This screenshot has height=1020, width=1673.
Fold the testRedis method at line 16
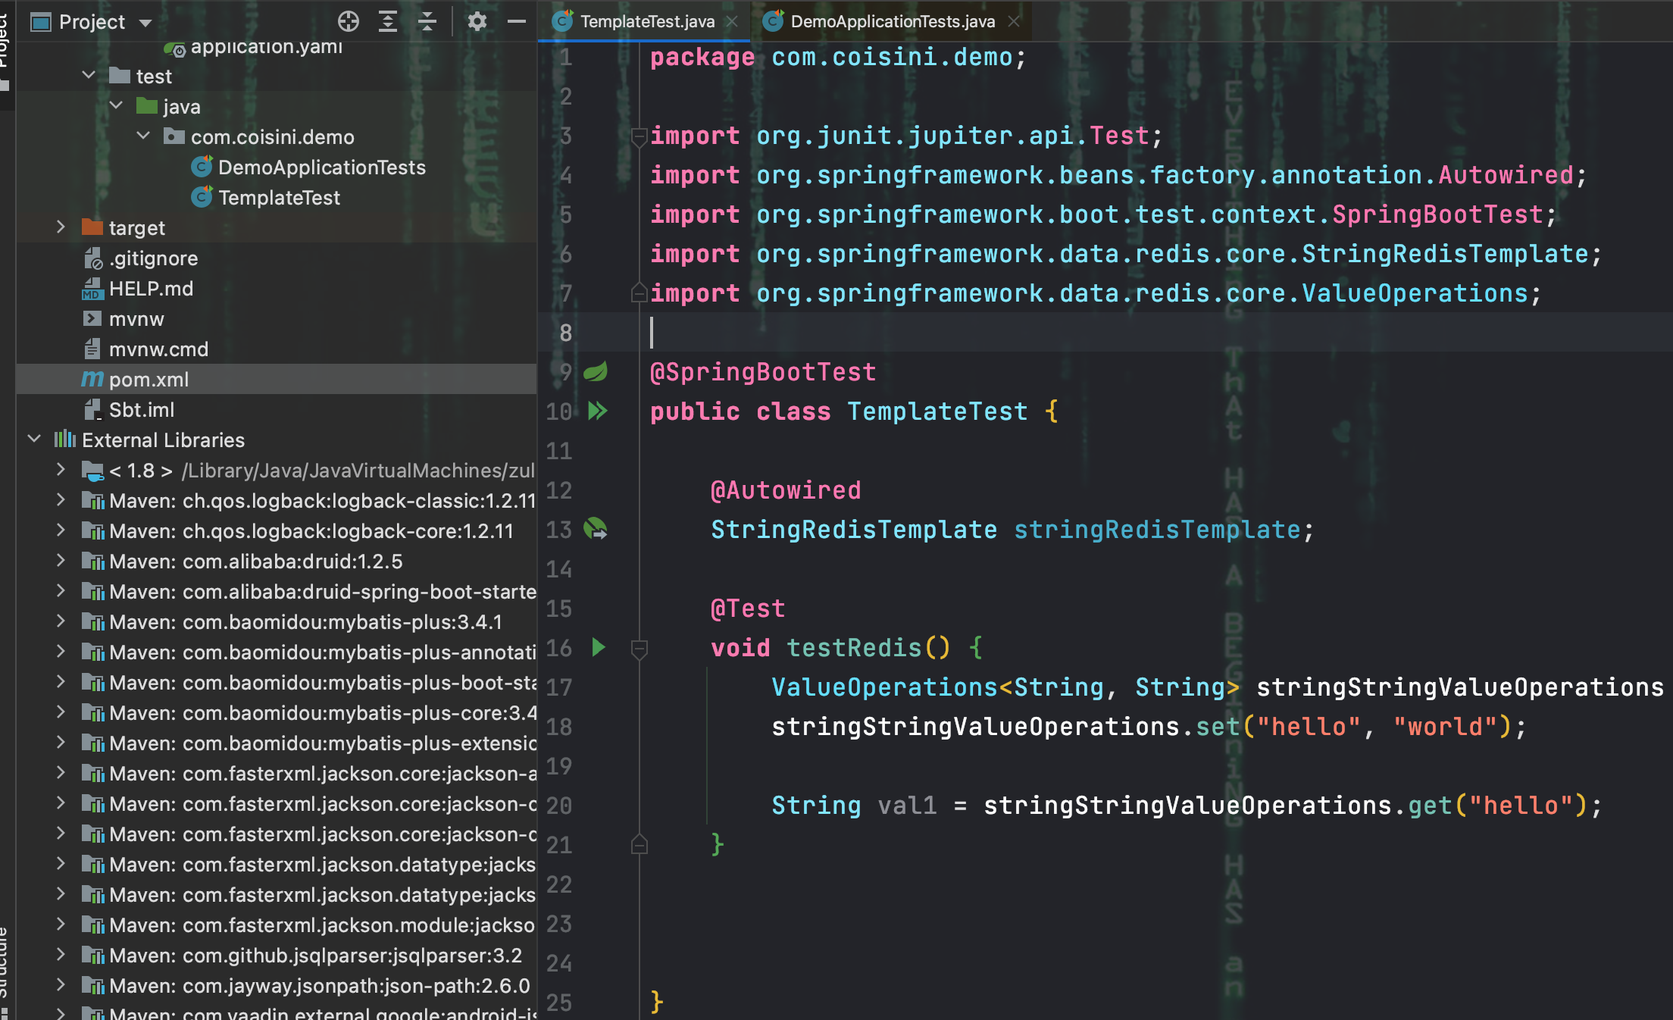639,649
